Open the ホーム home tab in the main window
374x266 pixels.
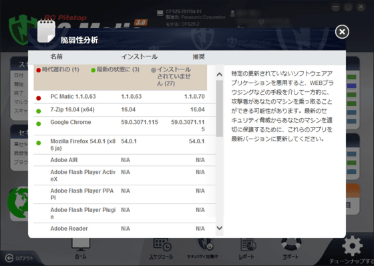[x=81, y=249]
